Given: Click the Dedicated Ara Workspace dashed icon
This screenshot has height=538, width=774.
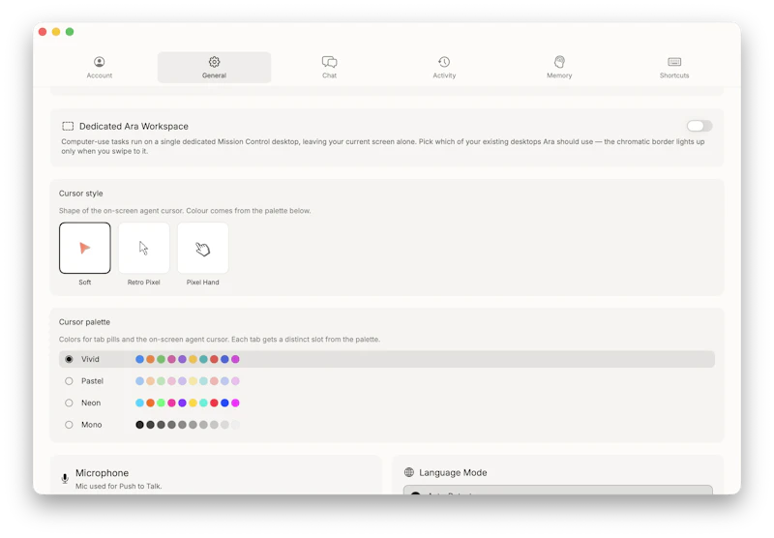Looking at the screenshot, I should [x=68, y=126].
